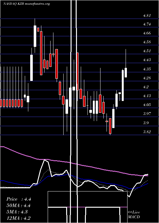Click the <<Live MACD label
This screenshot has height=223, width=159.
pyautogui.click(x=134, y=214)
